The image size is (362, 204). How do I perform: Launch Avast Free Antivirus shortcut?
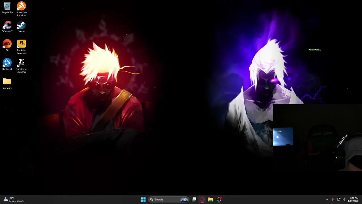click(21, 9)
